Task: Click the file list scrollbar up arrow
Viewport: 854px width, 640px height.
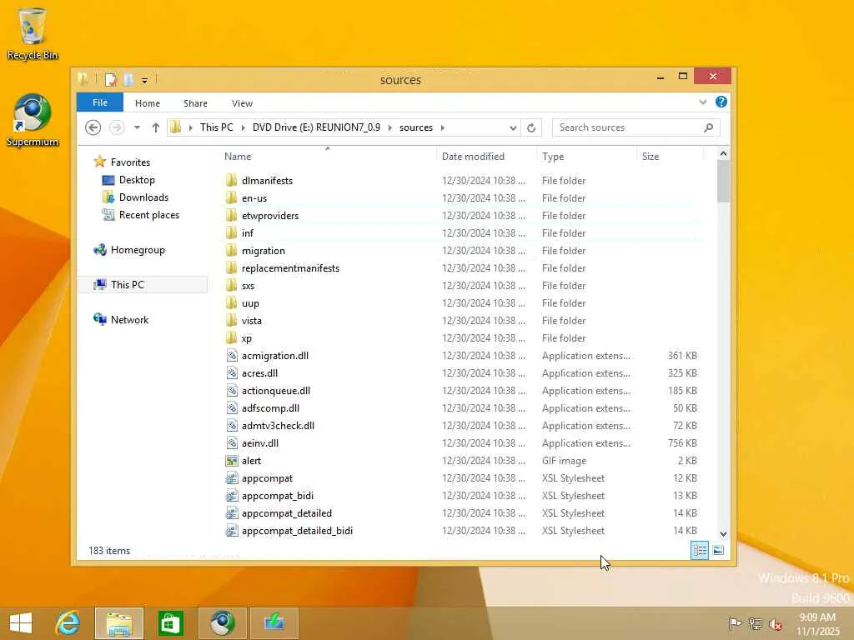Action: coord(723,153)
